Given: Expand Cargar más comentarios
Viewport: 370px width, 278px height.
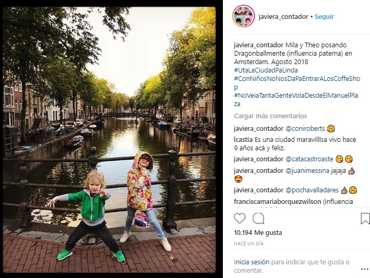Looking at the screenshot, I should coord(271,116).
